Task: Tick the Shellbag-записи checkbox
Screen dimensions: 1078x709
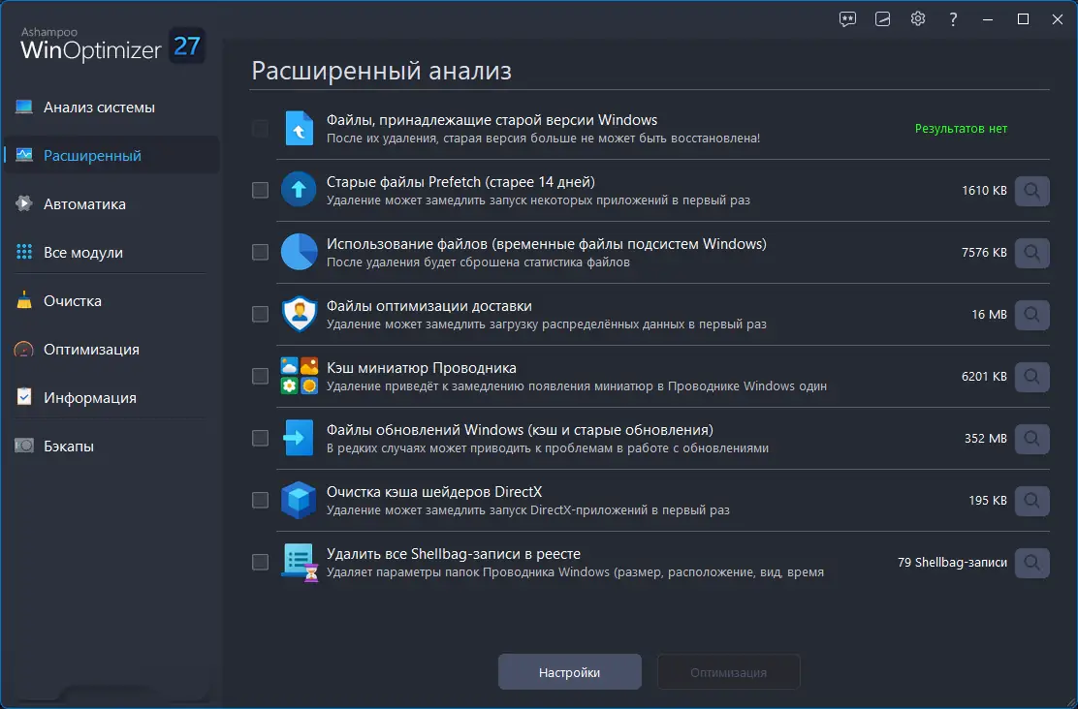Action: tap(260, 563)
